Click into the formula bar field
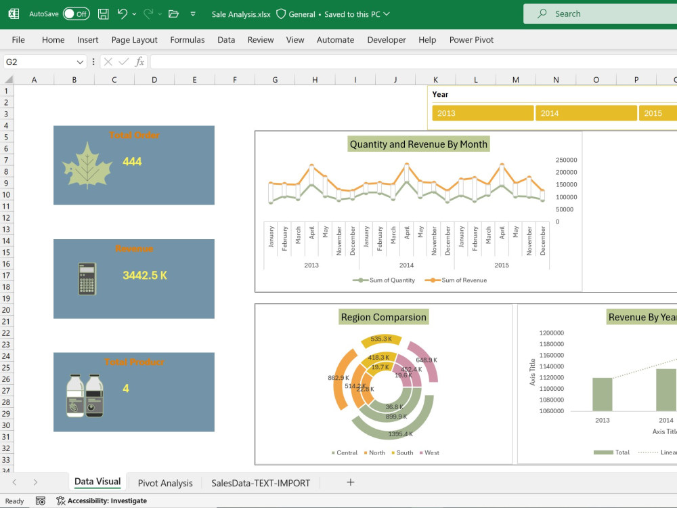This screenshot has width=677, height=508. tap(414, 62)
